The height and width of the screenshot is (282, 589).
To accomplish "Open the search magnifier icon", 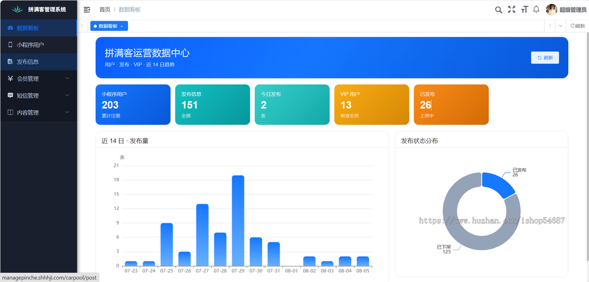I will tap(498, 9).
